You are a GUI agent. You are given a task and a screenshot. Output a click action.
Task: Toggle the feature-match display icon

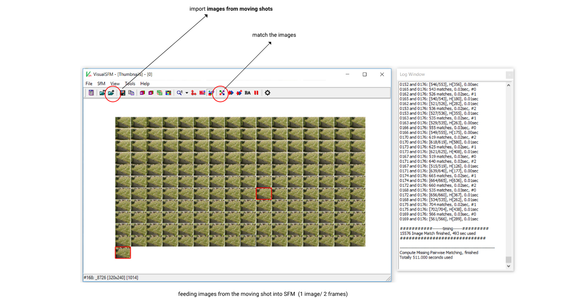click(211, 93)
